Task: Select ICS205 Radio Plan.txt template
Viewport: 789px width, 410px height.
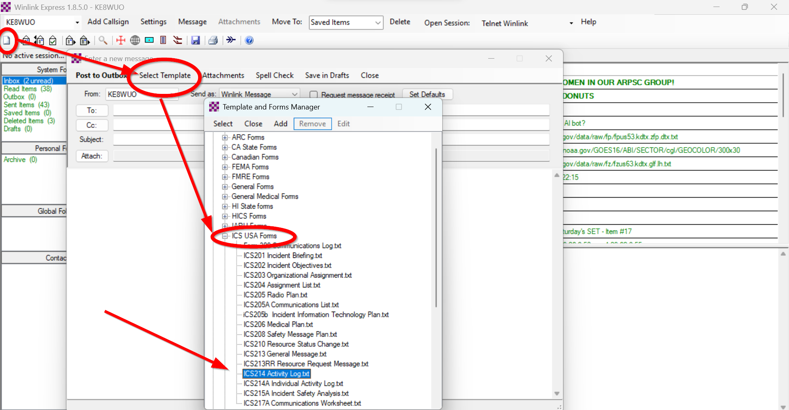Action: [x=275, y=295]
